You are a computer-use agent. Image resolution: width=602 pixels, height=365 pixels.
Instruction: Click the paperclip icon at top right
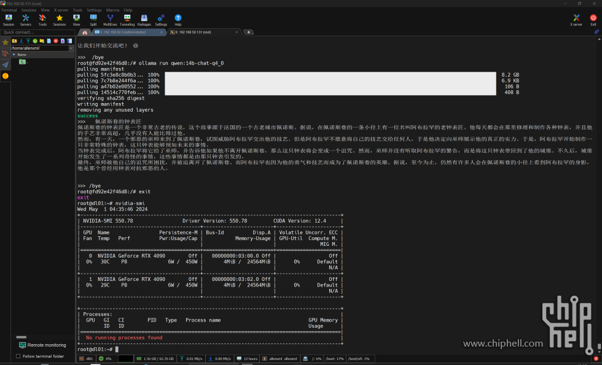[x=596, y=32]
